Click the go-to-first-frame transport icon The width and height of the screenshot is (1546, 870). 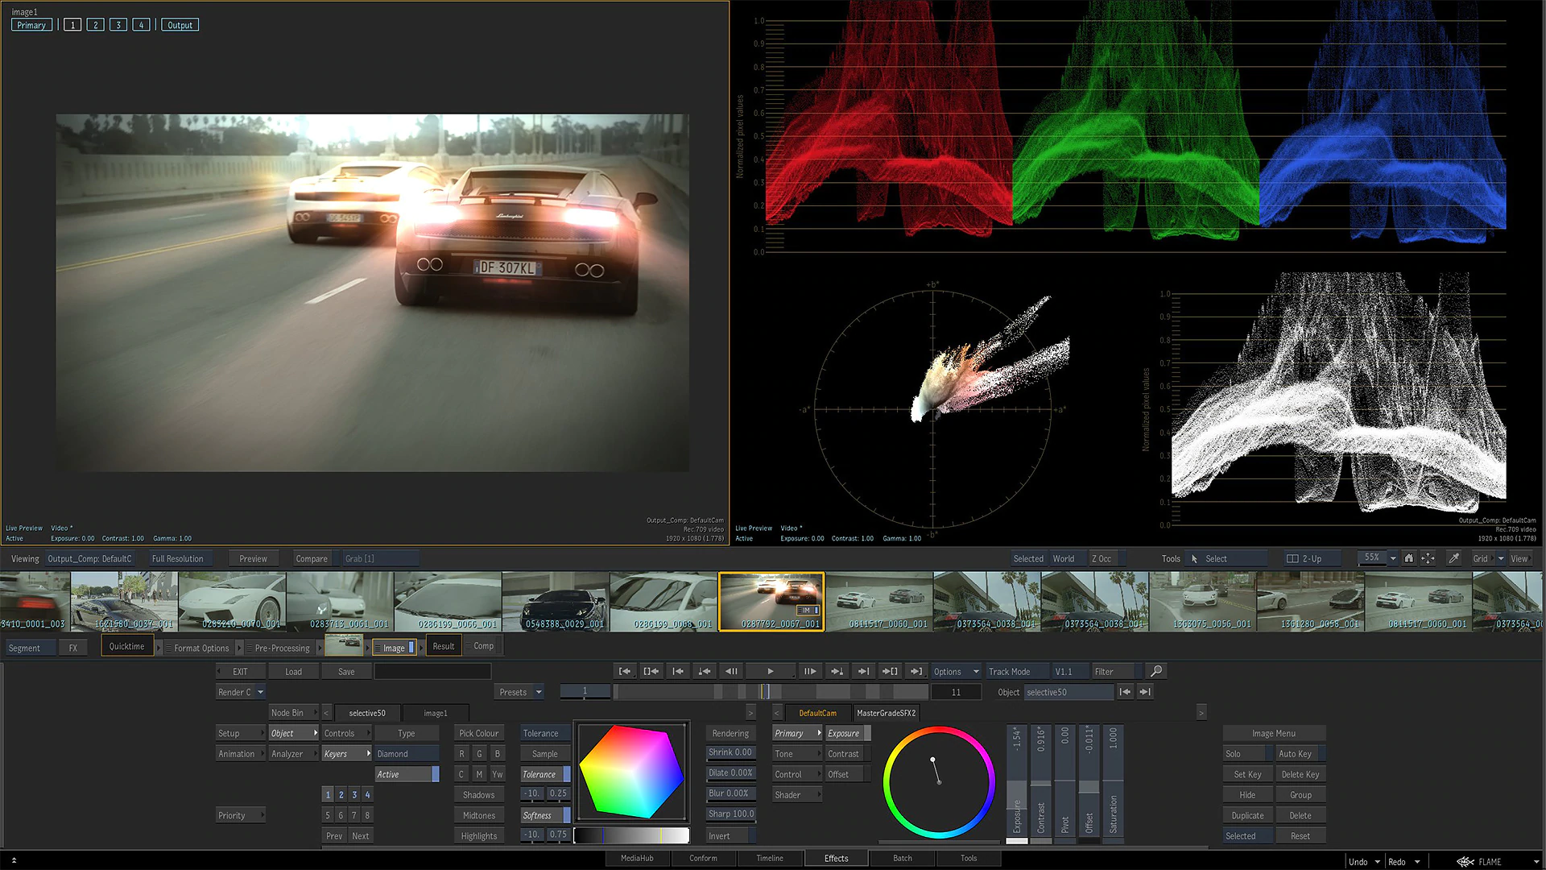tap(624, 671)
